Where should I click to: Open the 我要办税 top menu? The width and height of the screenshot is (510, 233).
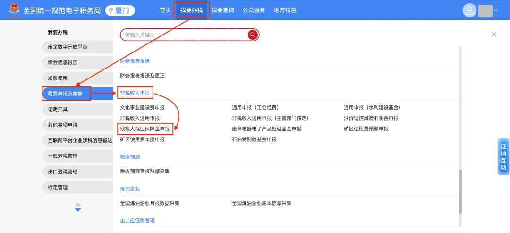coord(191,10)
